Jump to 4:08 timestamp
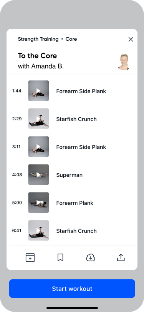Screen dimensions: 144x312 click(17, 175)
